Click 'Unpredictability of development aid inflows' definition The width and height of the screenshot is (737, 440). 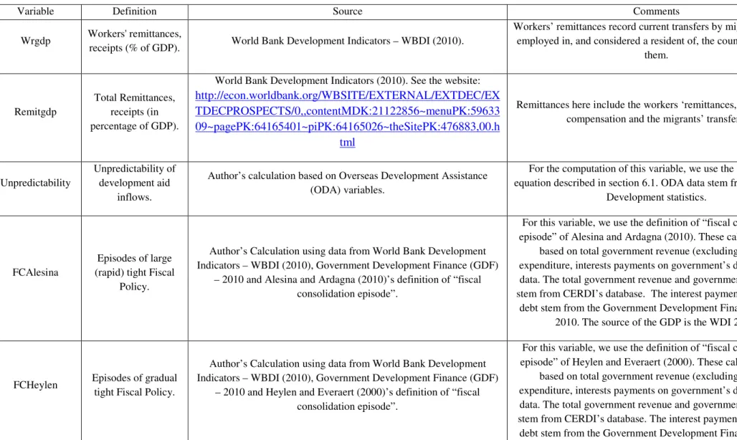pyautogui.click(x=135, y=183)
